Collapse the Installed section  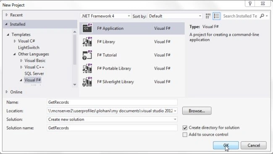point(6,24)
